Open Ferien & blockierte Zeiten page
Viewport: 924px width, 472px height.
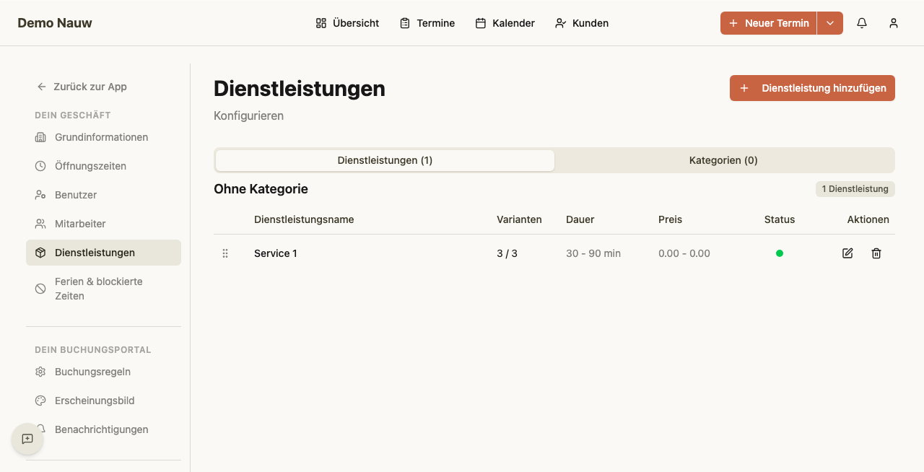point(103,289)
